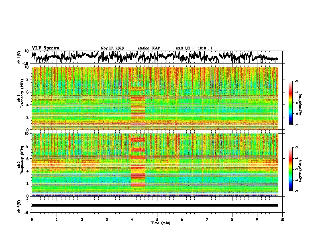Click the "9" tick on Time axis
This screenshot has width=318, height=246.
(257, 219)
